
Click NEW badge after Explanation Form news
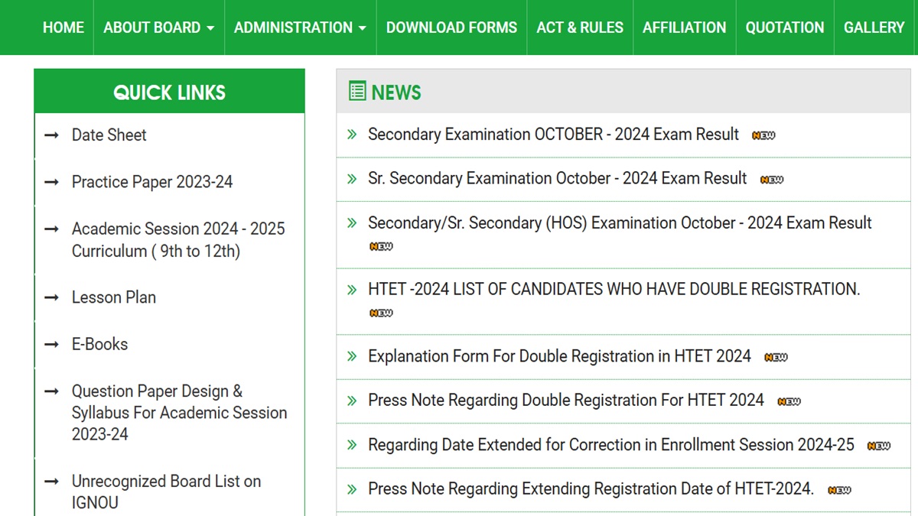776,357
